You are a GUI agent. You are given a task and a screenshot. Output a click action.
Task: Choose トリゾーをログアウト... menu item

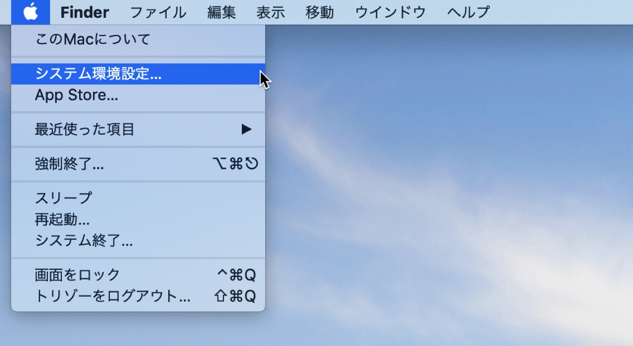pyautogui.click(x=138, y=296)
